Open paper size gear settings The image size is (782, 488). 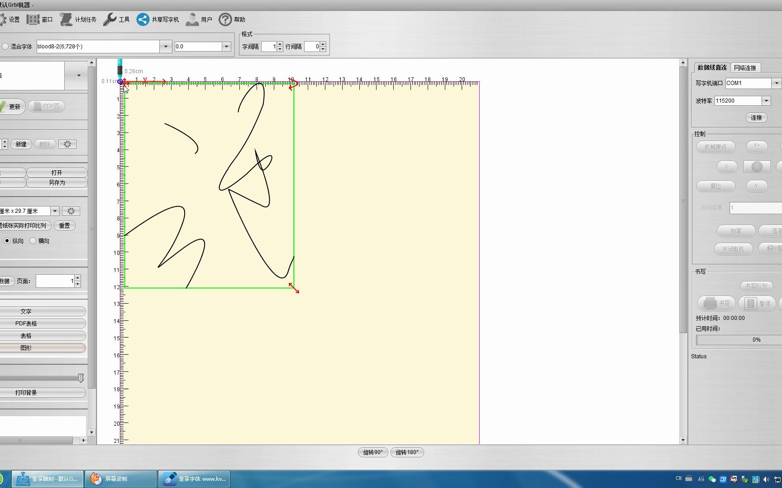pos(71,211)
